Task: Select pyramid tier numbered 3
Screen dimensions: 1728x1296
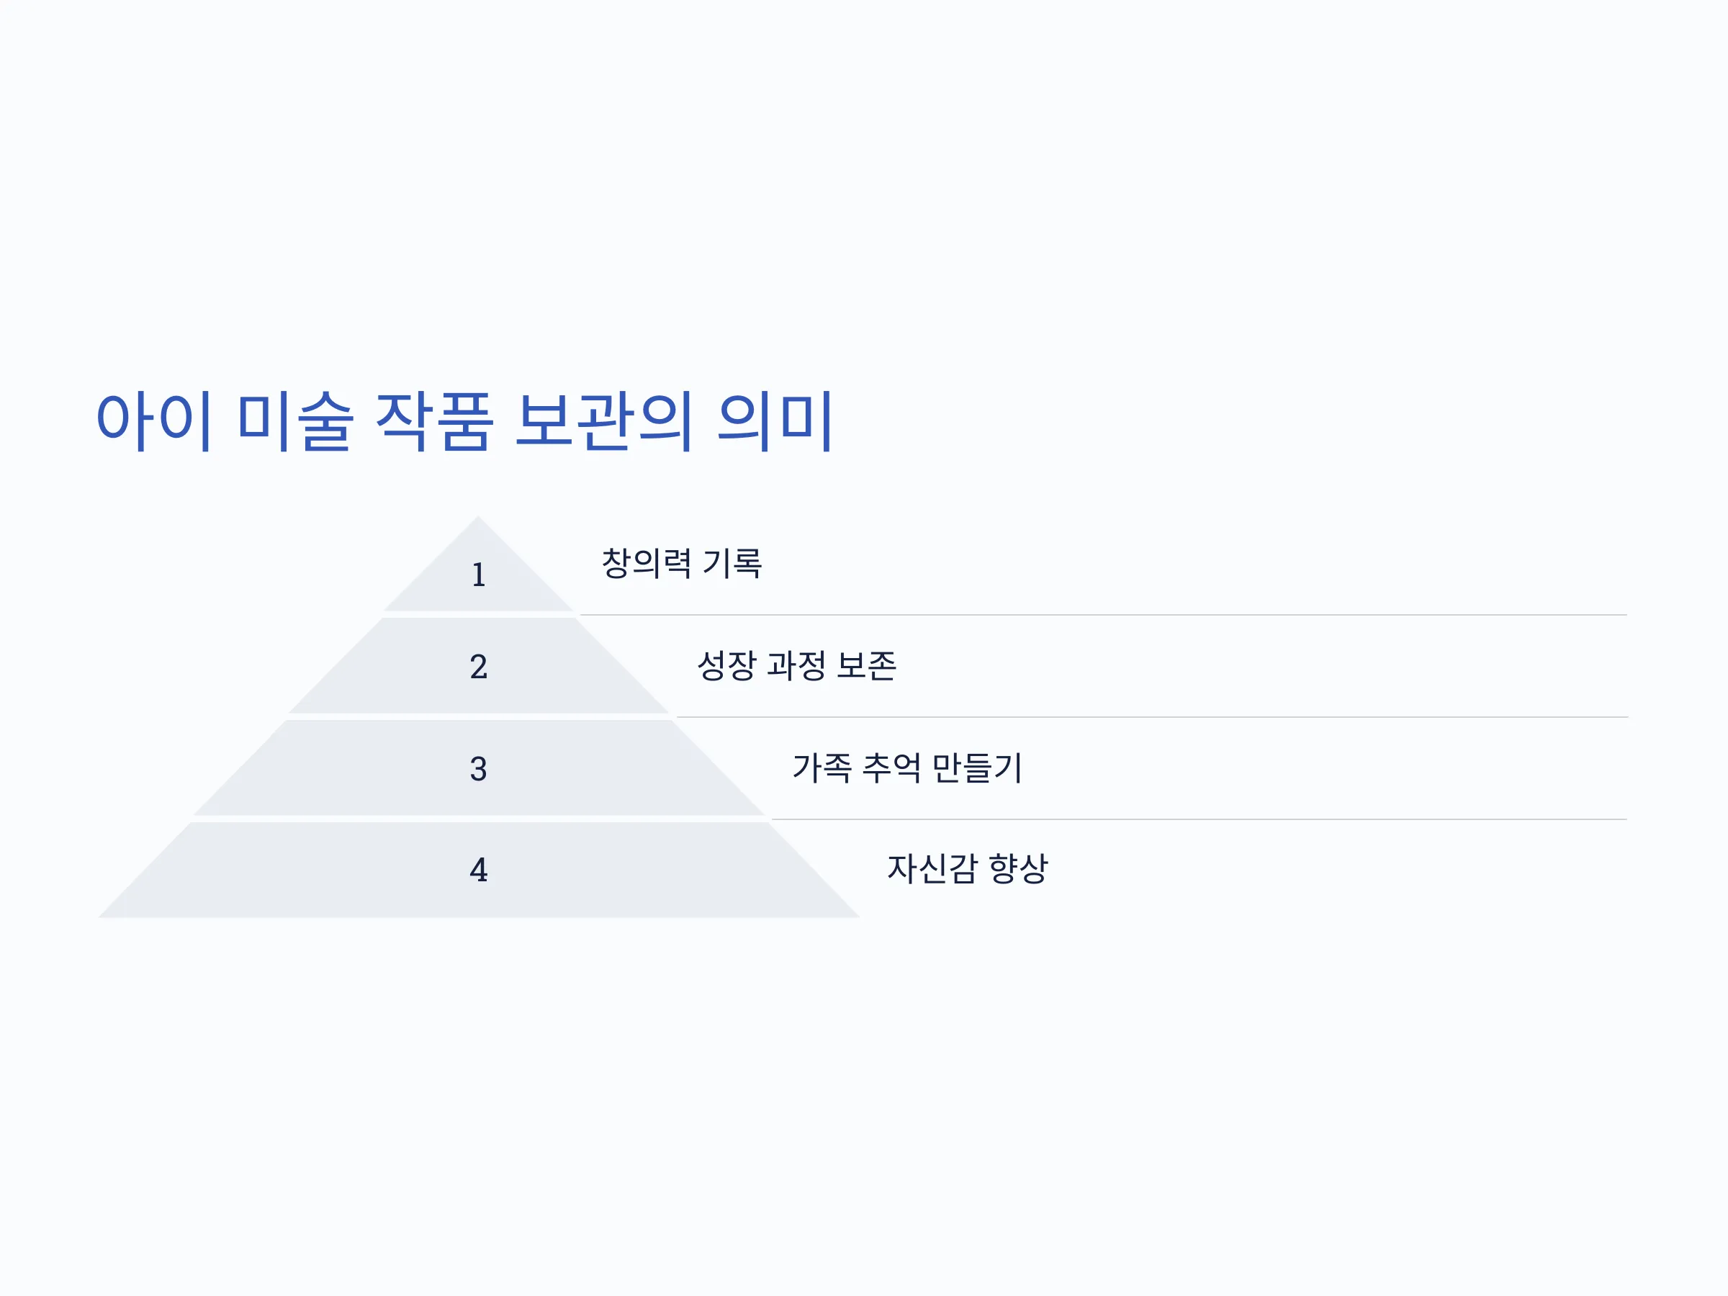Action: [478, 769]
